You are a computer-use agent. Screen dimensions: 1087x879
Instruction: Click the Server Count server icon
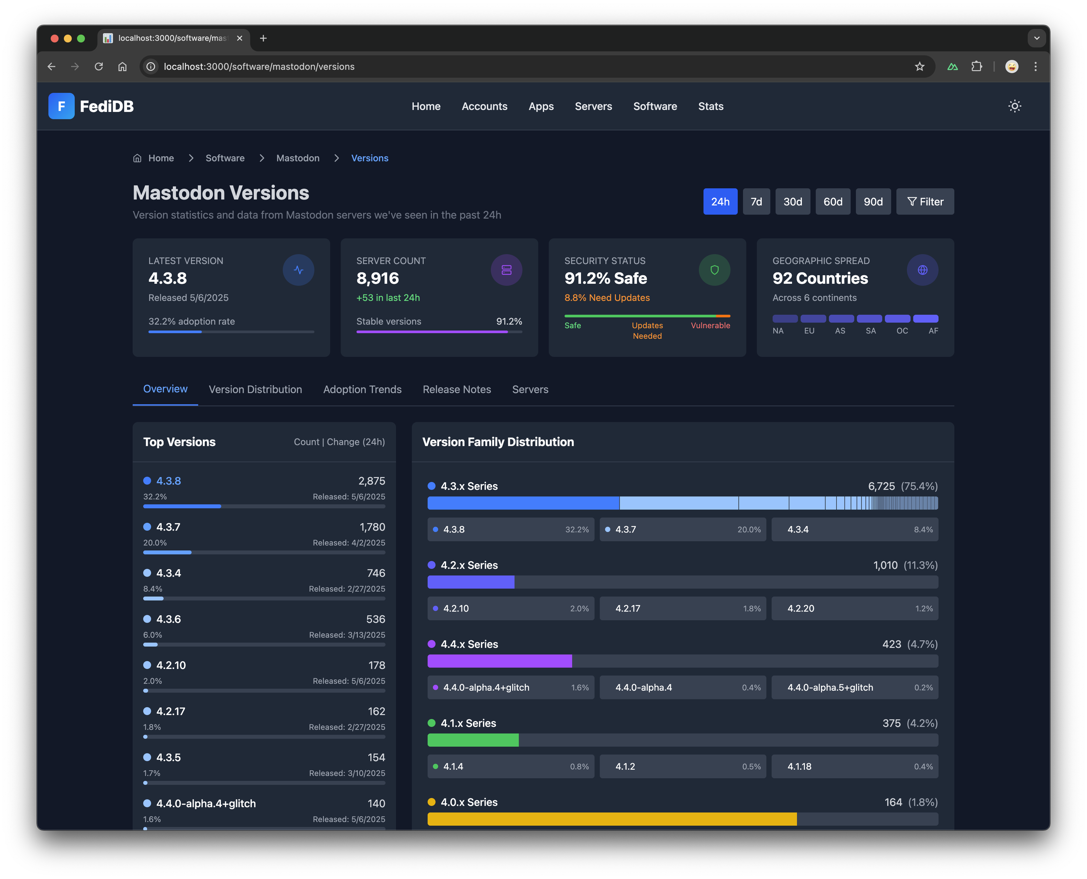pos(506,270)
